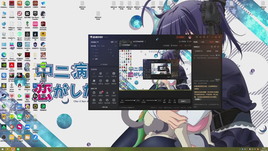
Task: Open the hamburger menu icon in the title bar
Action: tap(207, 37)
